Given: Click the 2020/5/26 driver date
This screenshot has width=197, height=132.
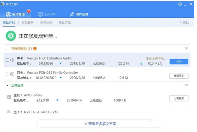Looking at the screenshot, I should (x=78, y=78).
